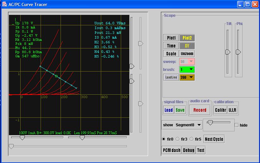Open the Calibr calibration button
Screen dimensions: 260x163
point(220,110)
